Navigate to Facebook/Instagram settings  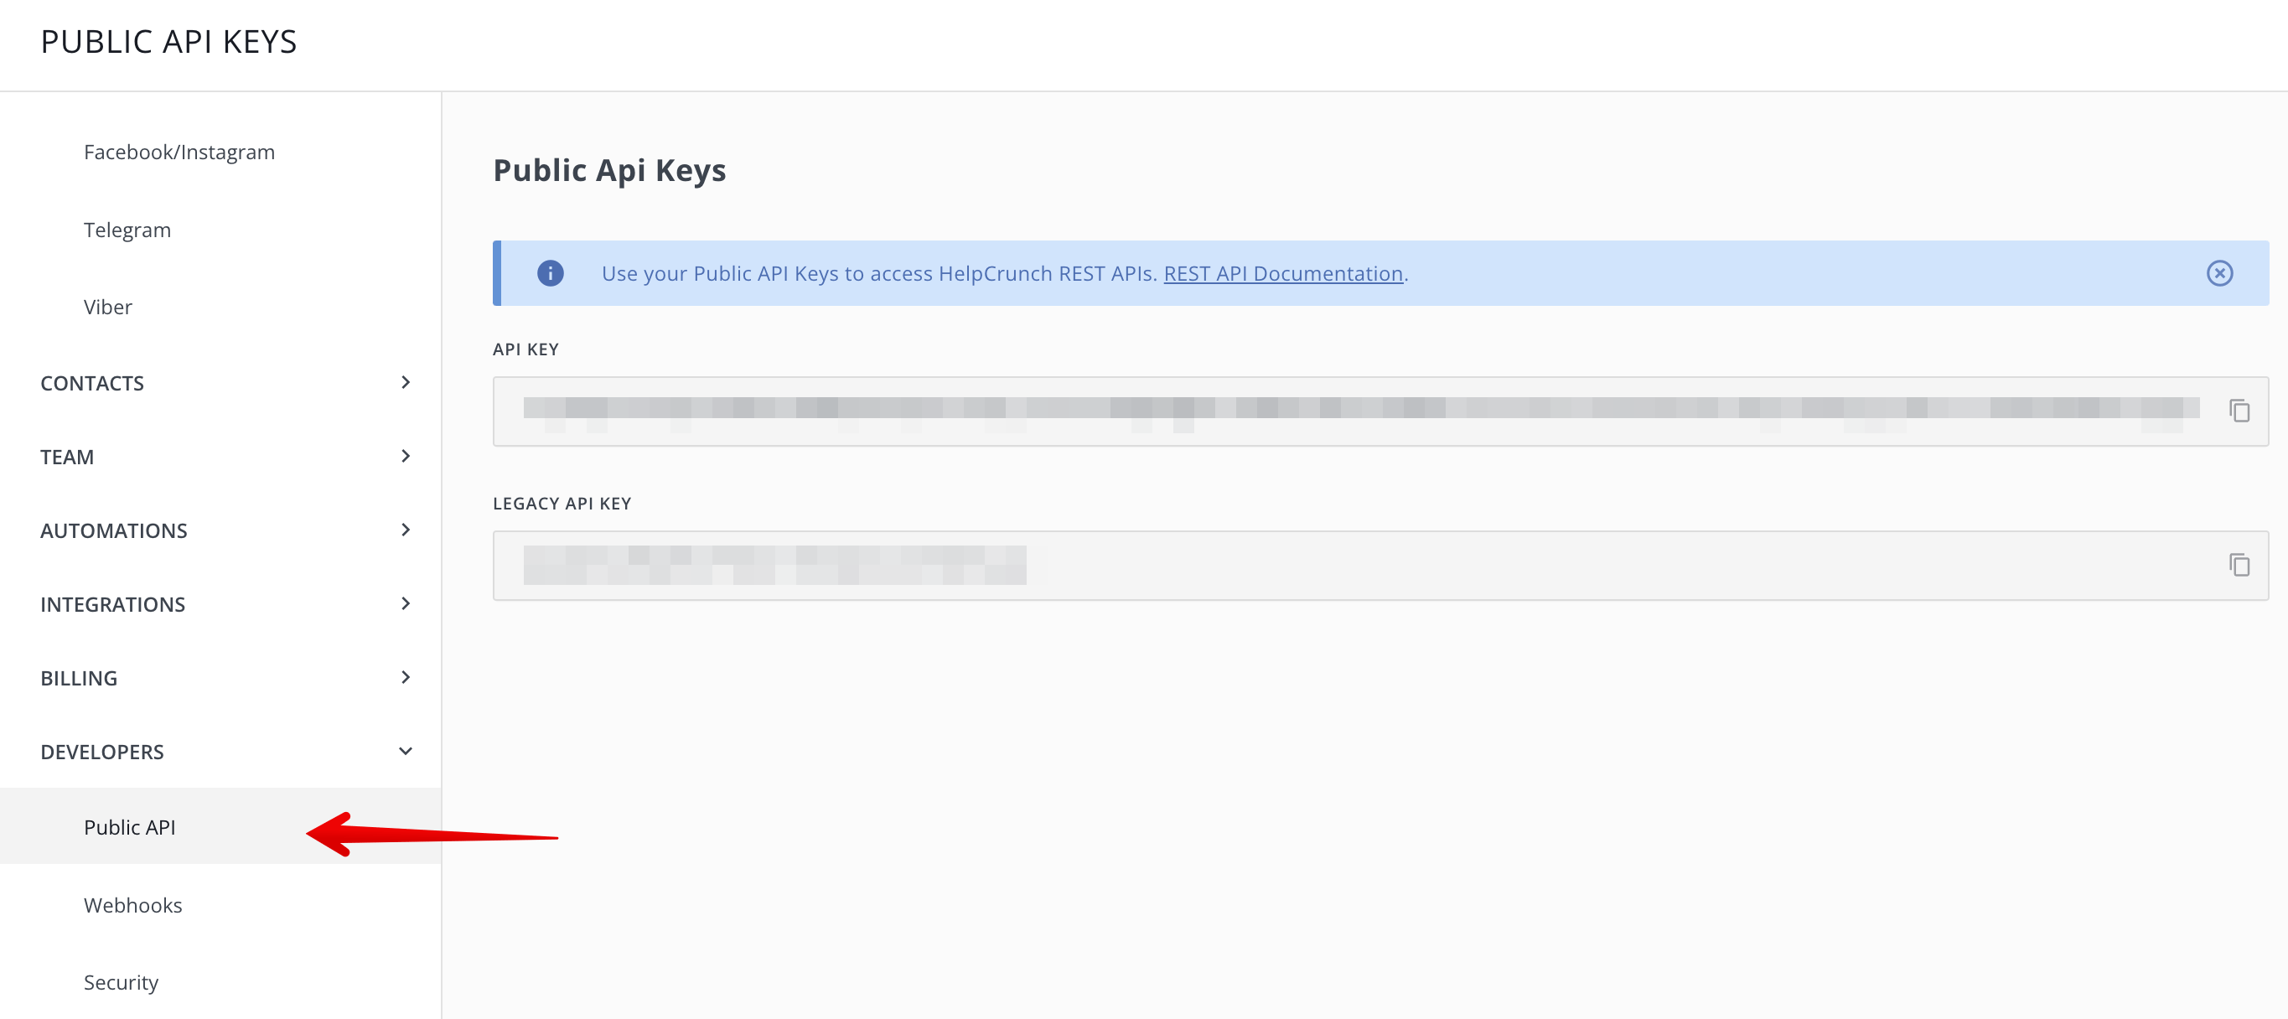(x=179, y=150)
